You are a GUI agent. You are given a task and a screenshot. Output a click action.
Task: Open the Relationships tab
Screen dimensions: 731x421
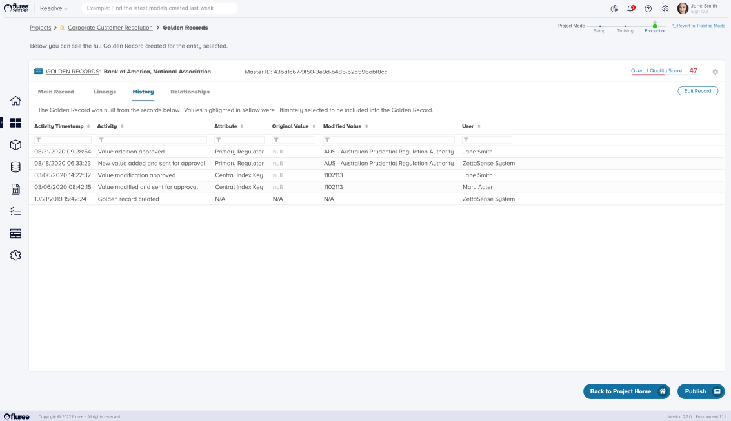(190, 92)
